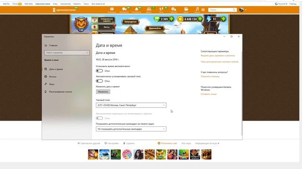The image size is (302, 169).
Task: Click the TV icon next to music
Action: 203,9
